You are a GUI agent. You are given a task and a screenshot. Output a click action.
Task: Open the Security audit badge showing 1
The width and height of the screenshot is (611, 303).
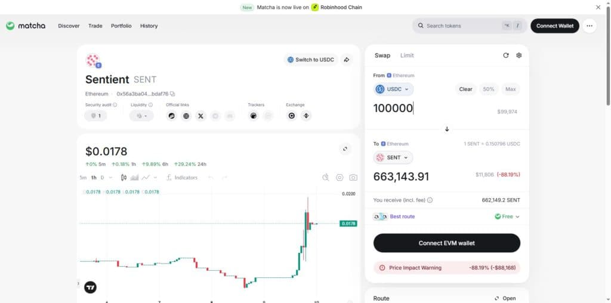(95, 116)
